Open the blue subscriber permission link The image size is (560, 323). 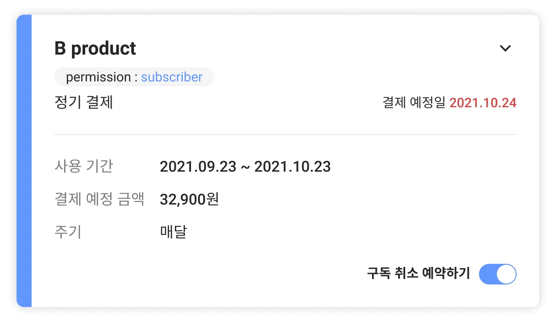coord(171,77)
